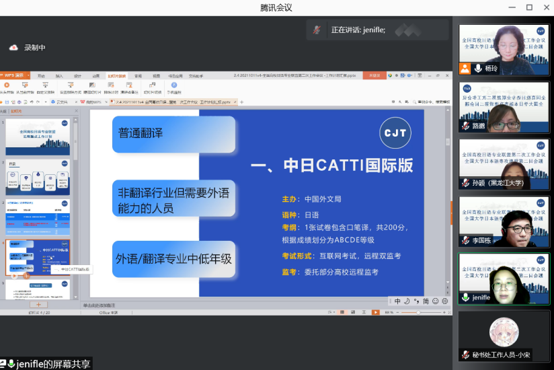Click the 排练计时 rehearse timing icon

pos(111,85)
